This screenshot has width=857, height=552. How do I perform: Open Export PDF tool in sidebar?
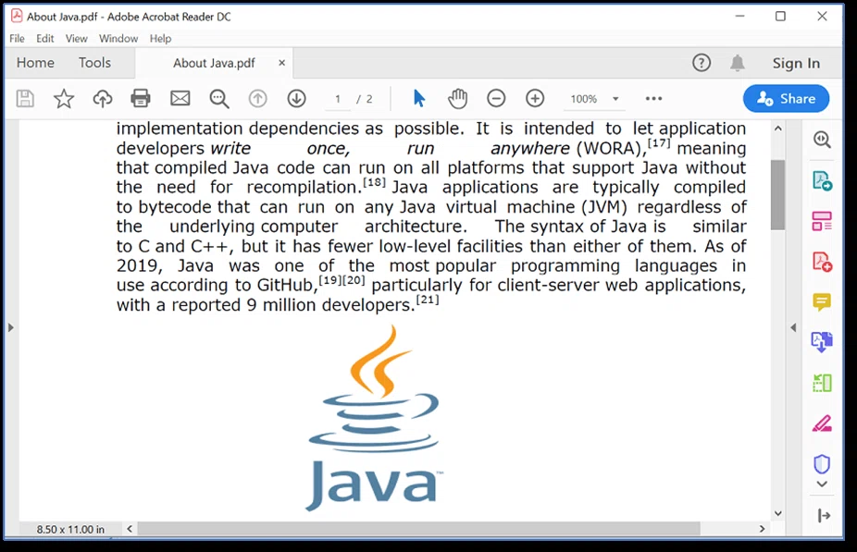822,180
